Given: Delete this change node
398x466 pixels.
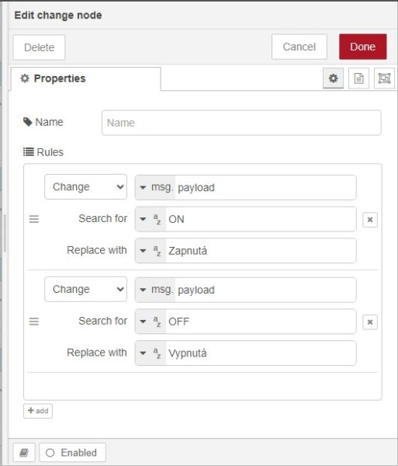Looking at the screenshot, I should click(39, 47).
